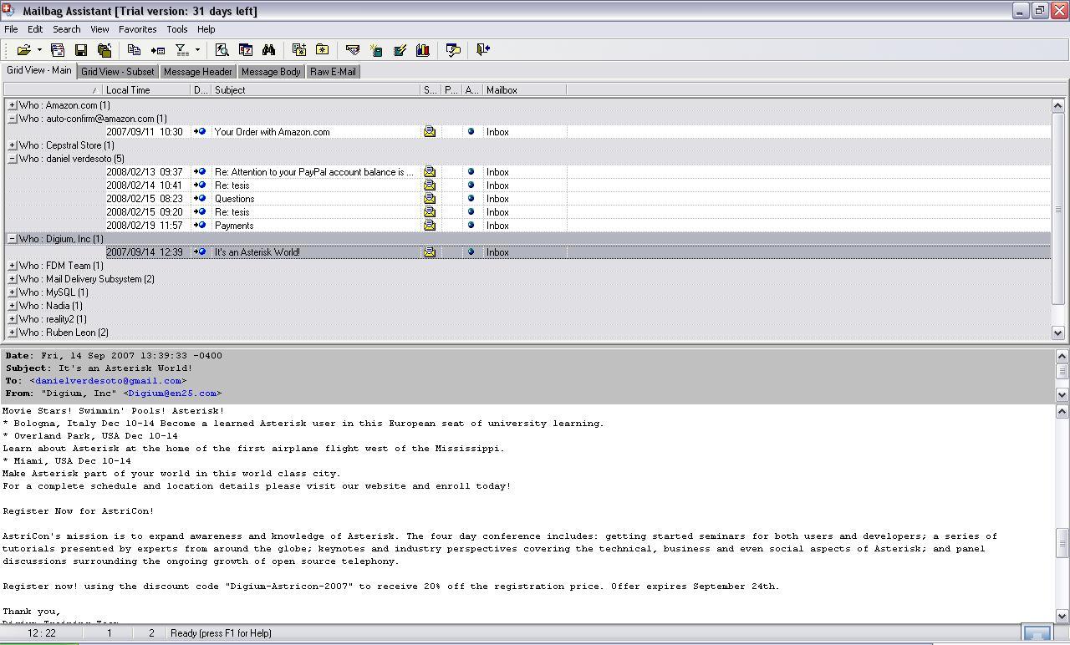
Task: Click the message body scrollbar down arrow
Action: [x=1062, y=617]
